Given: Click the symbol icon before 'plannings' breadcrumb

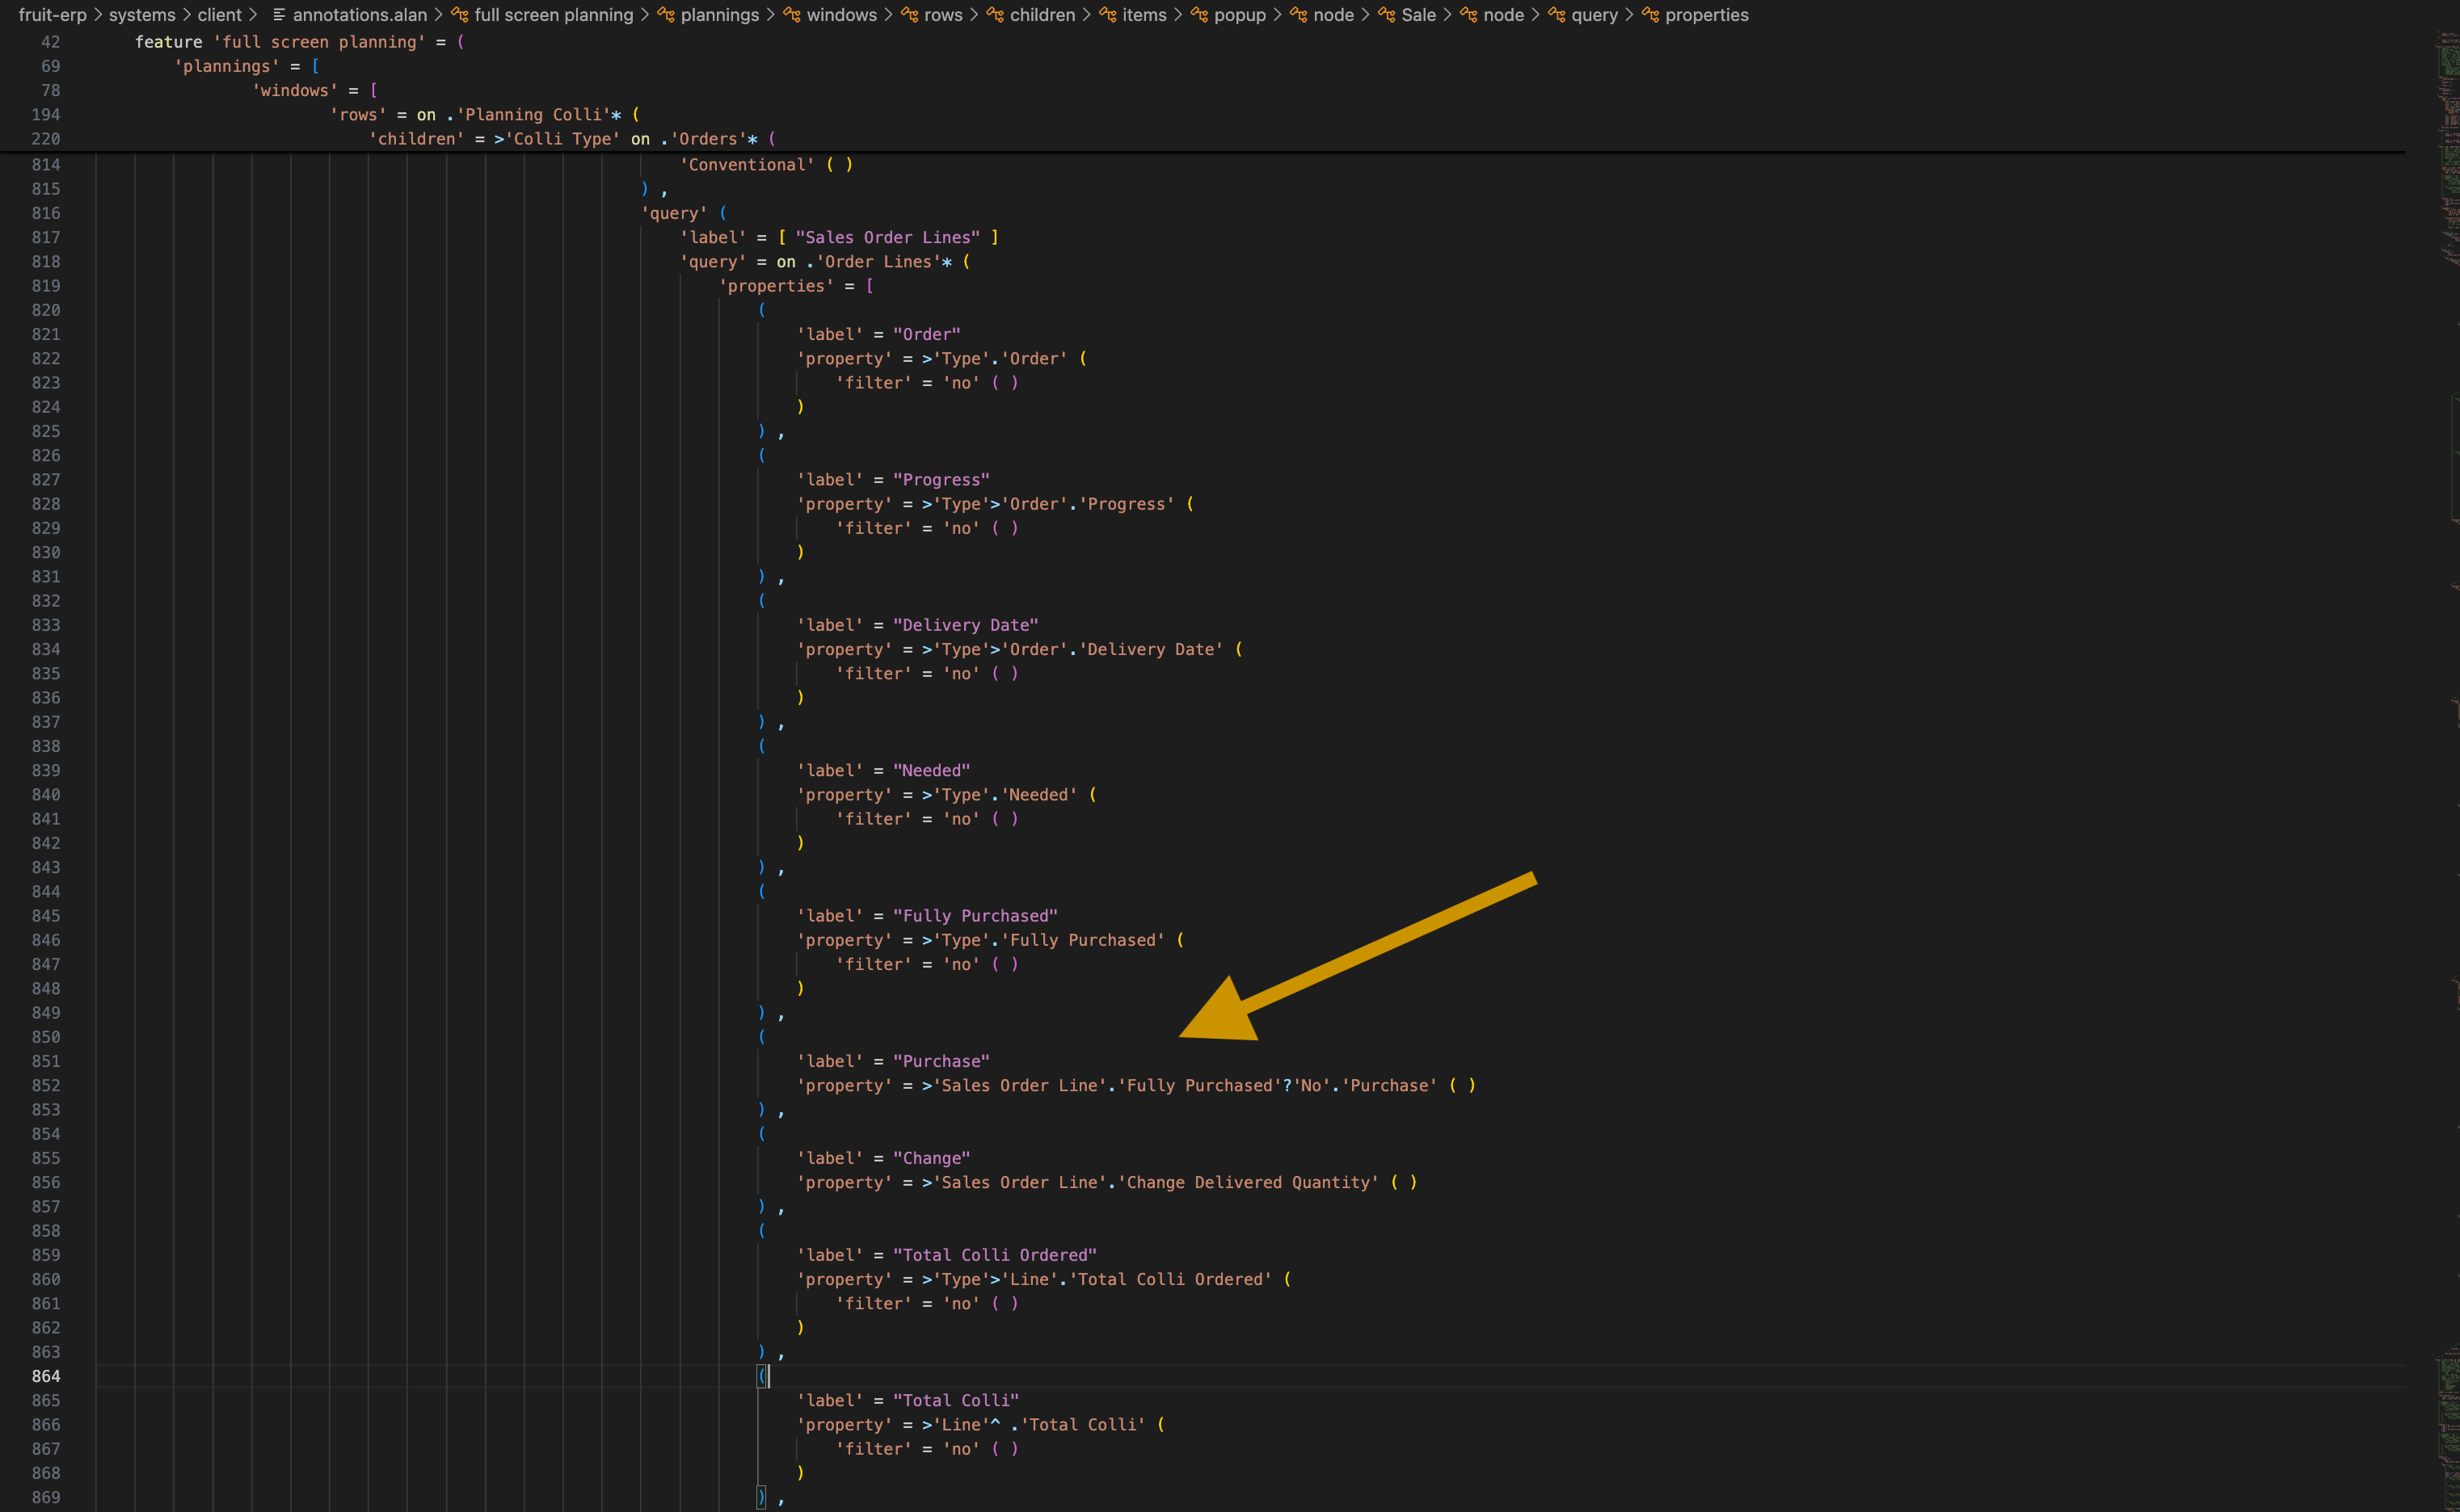Looking at the screenshot, I should pyautogui.click(x=665, y=15).
